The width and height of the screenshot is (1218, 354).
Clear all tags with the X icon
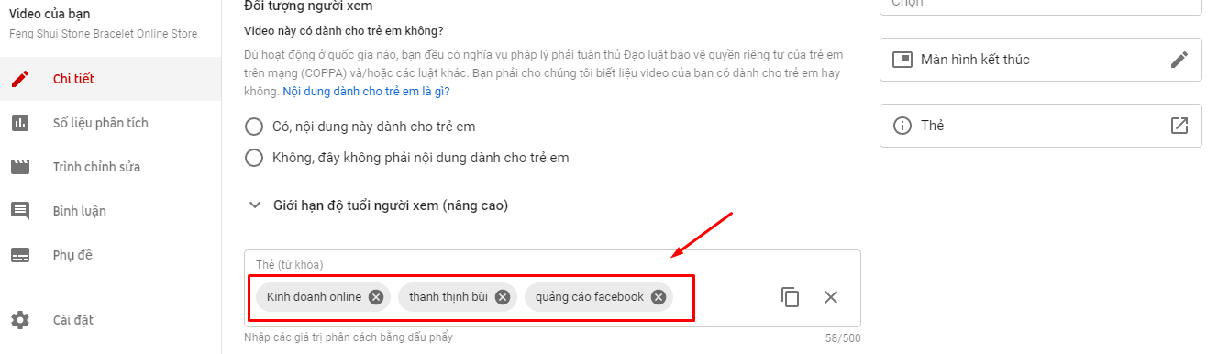[x=831, y=297]
